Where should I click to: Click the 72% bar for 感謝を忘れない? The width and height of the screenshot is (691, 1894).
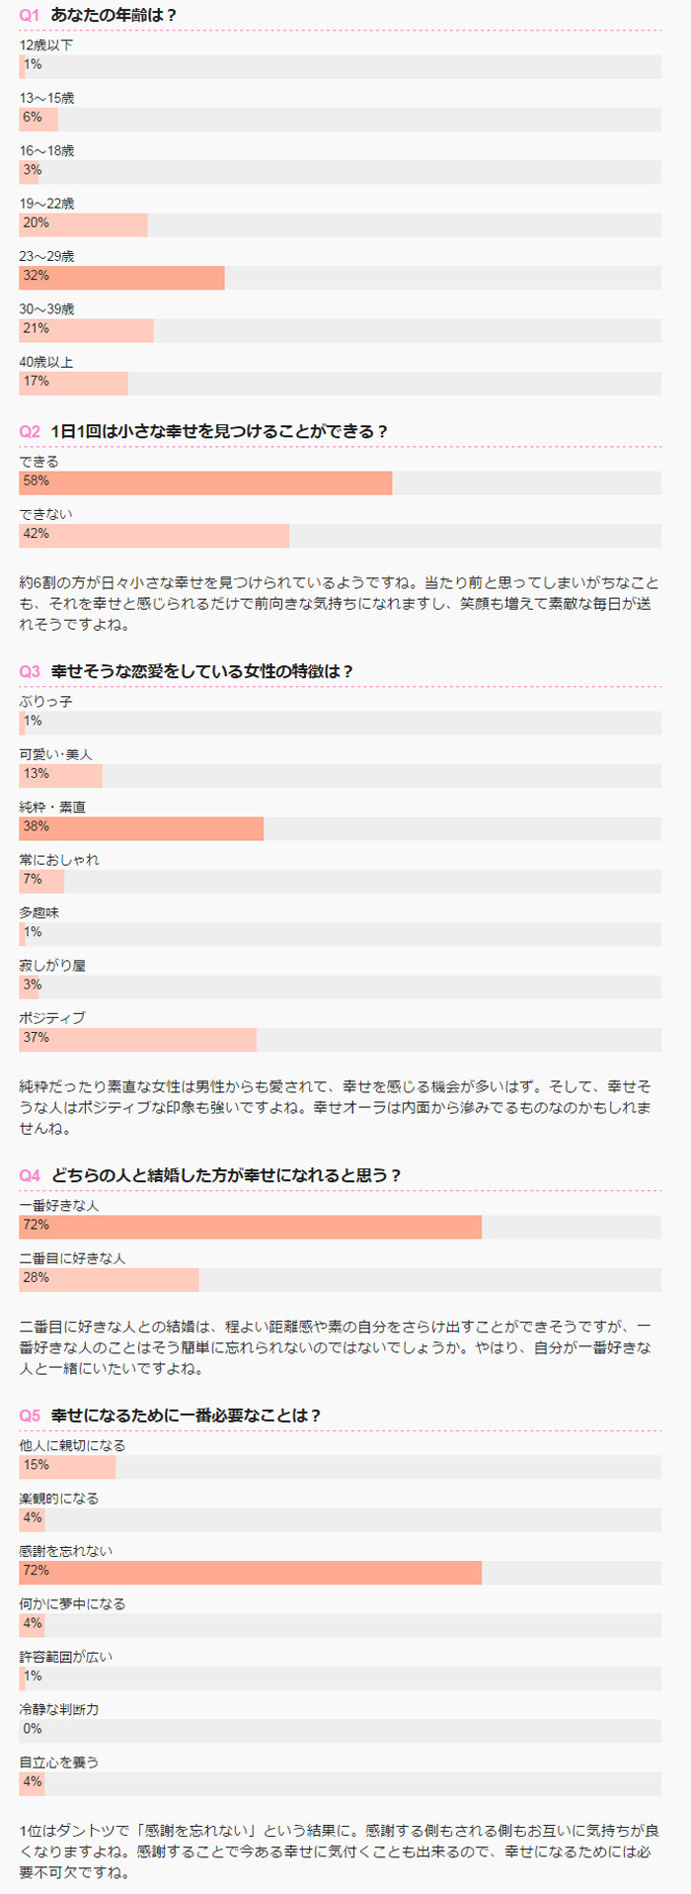click(250, 1573)
